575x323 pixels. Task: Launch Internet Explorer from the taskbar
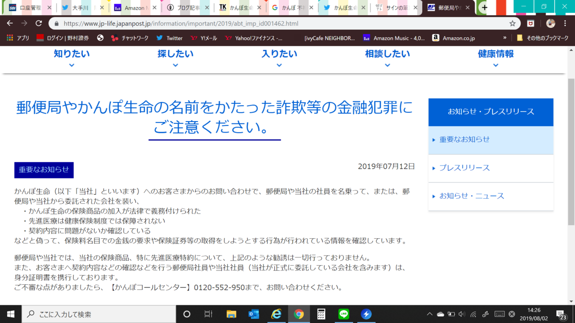pyautogui.click(x=276, y=314)
